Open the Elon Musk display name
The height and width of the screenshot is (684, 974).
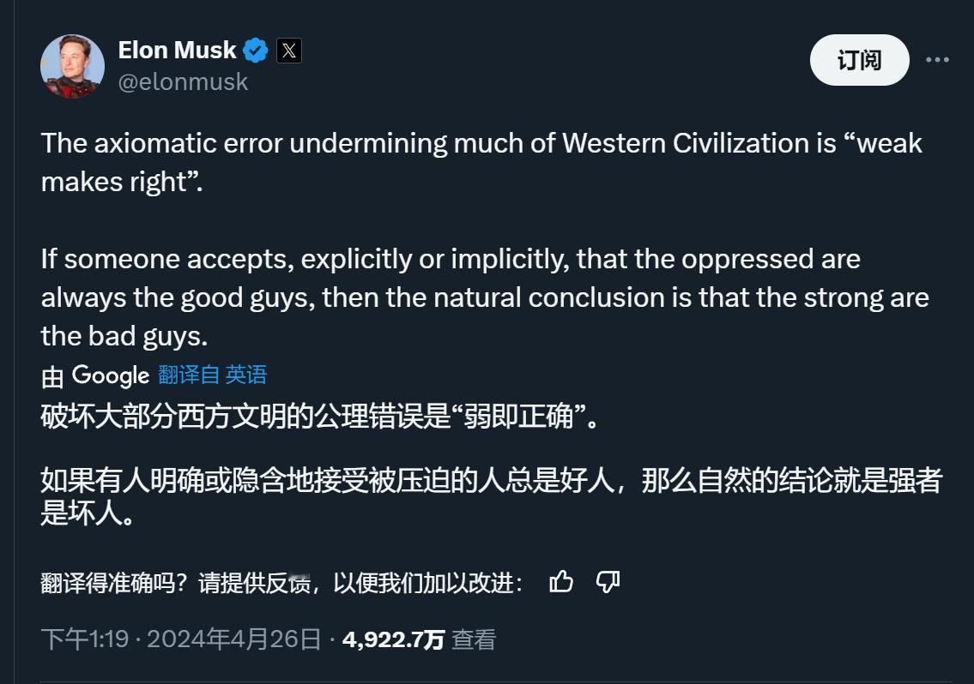[x=177, y=51]
